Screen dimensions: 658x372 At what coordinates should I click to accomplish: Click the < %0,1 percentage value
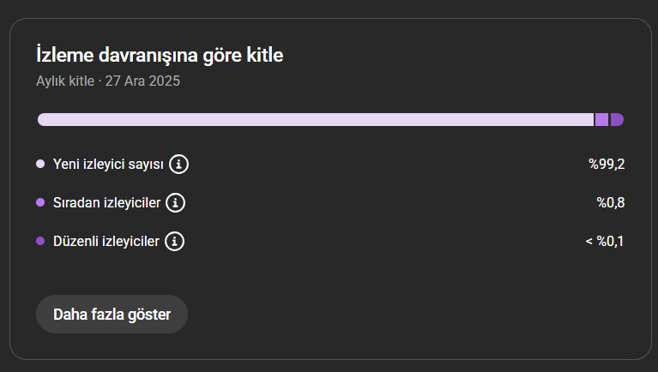coord(605,241)
